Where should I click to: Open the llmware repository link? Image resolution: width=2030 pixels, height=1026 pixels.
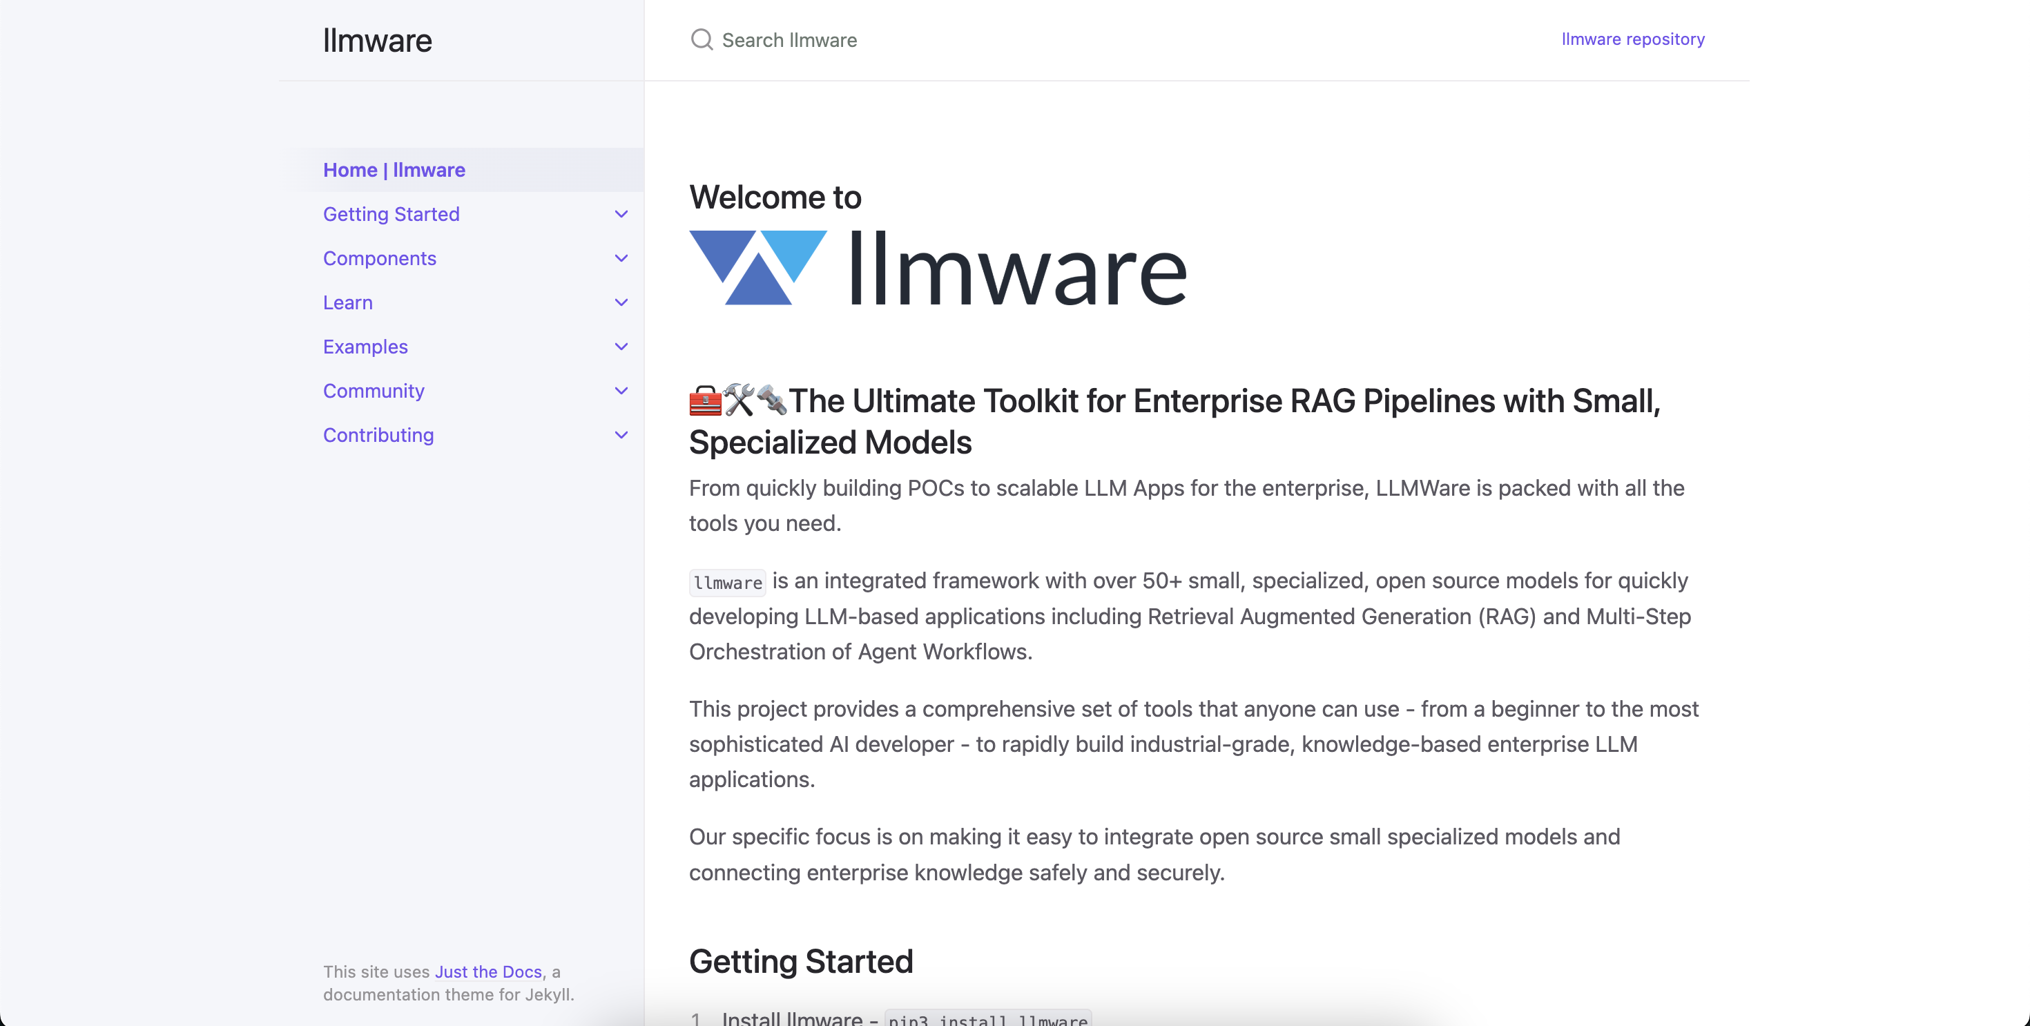pyautogui.click(x=1633, y=39)
